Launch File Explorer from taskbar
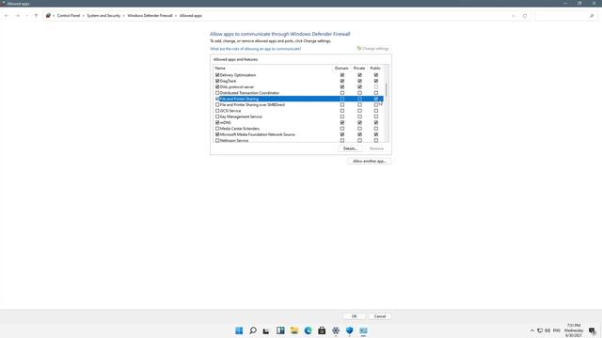The width and height of the screenshot is (602, 338). pyautogui.click(x=294, y=330)
